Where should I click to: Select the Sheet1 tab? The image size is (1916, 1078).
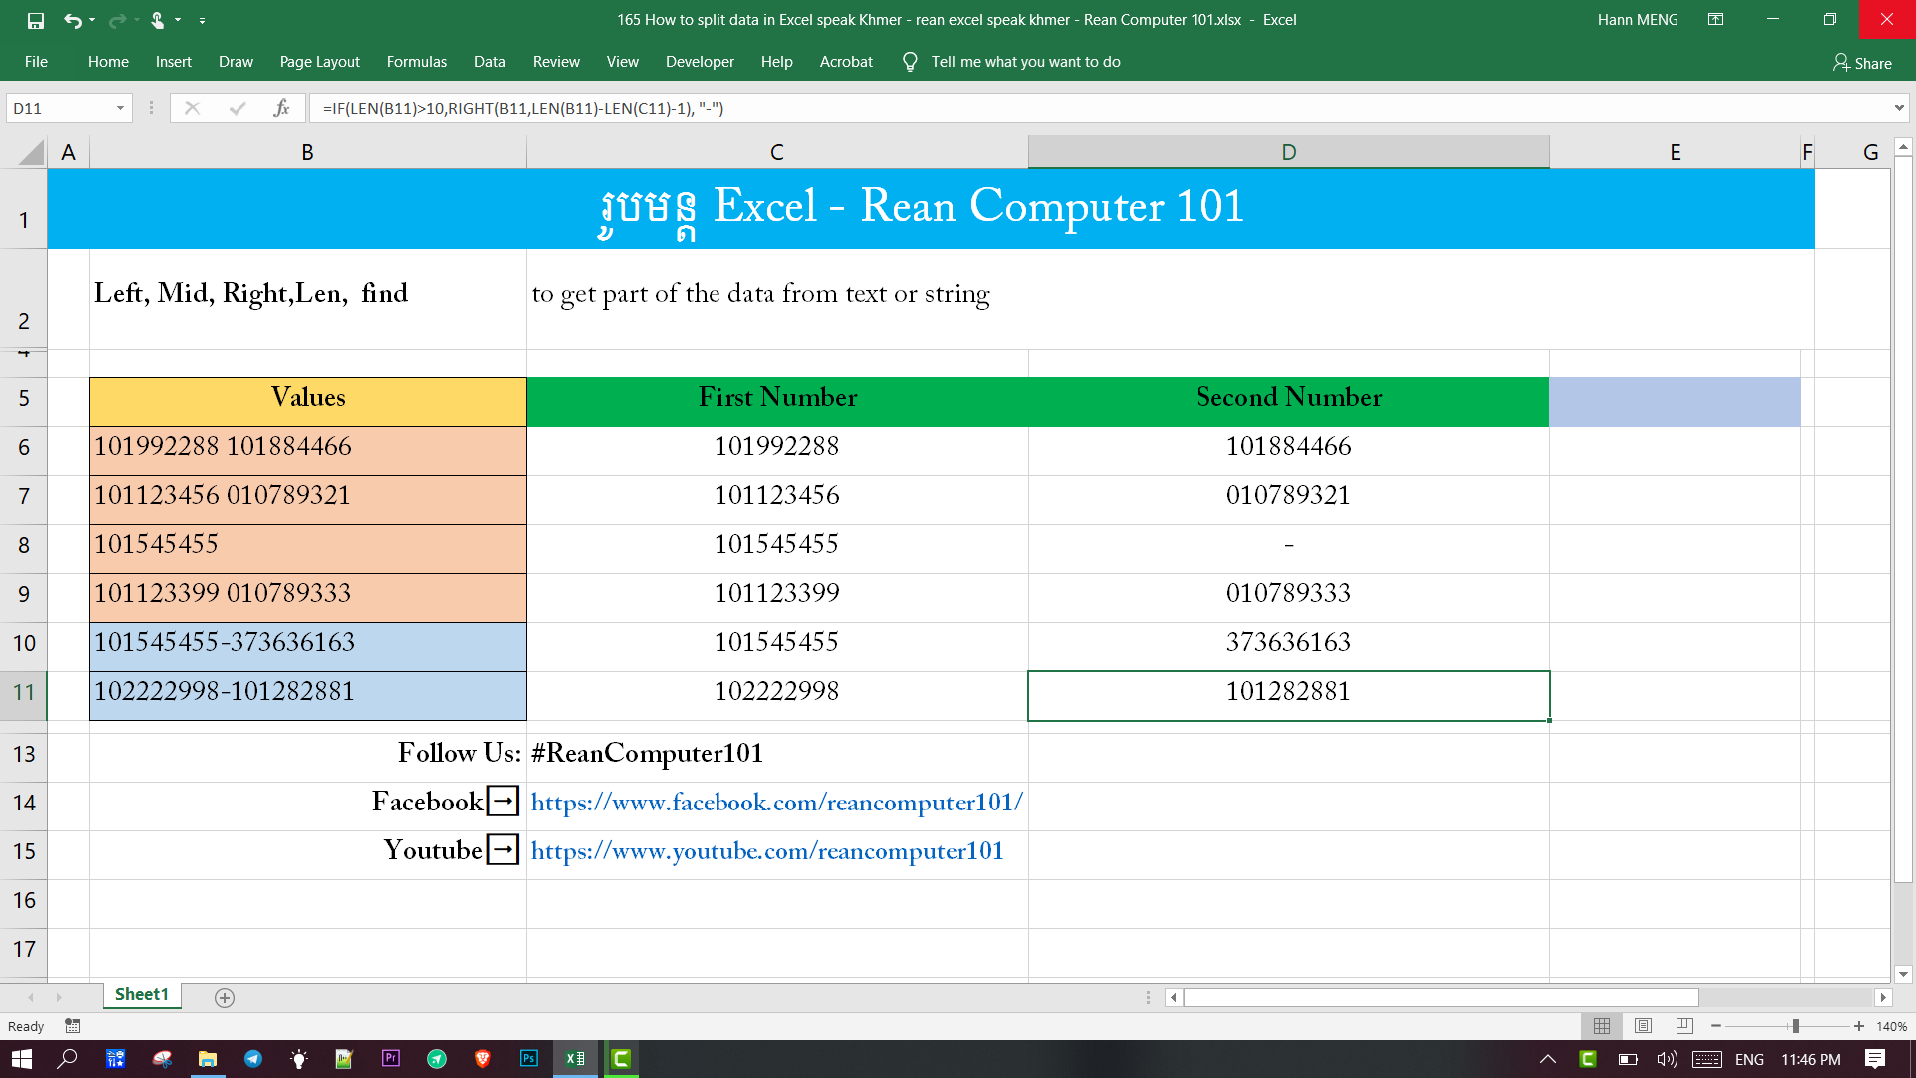pos(141,994)
